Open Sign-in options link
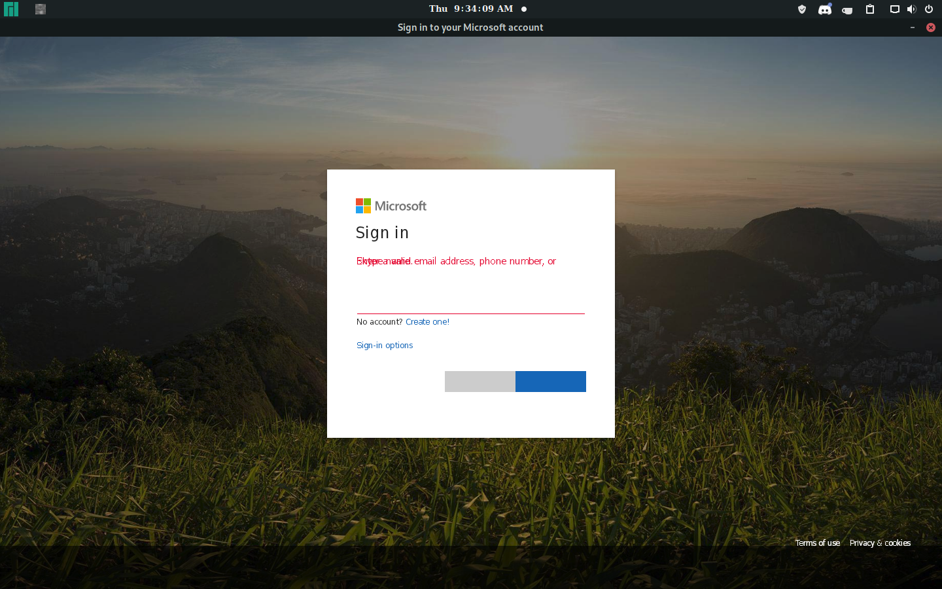 pos(385,345)
